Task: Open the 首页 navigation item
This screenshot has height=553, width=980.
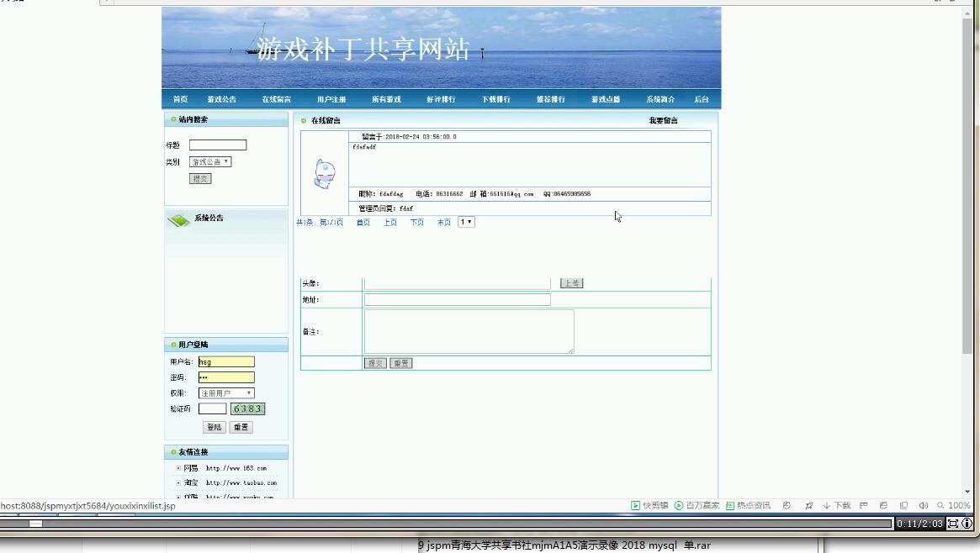Action: click(x=180, y=99)
